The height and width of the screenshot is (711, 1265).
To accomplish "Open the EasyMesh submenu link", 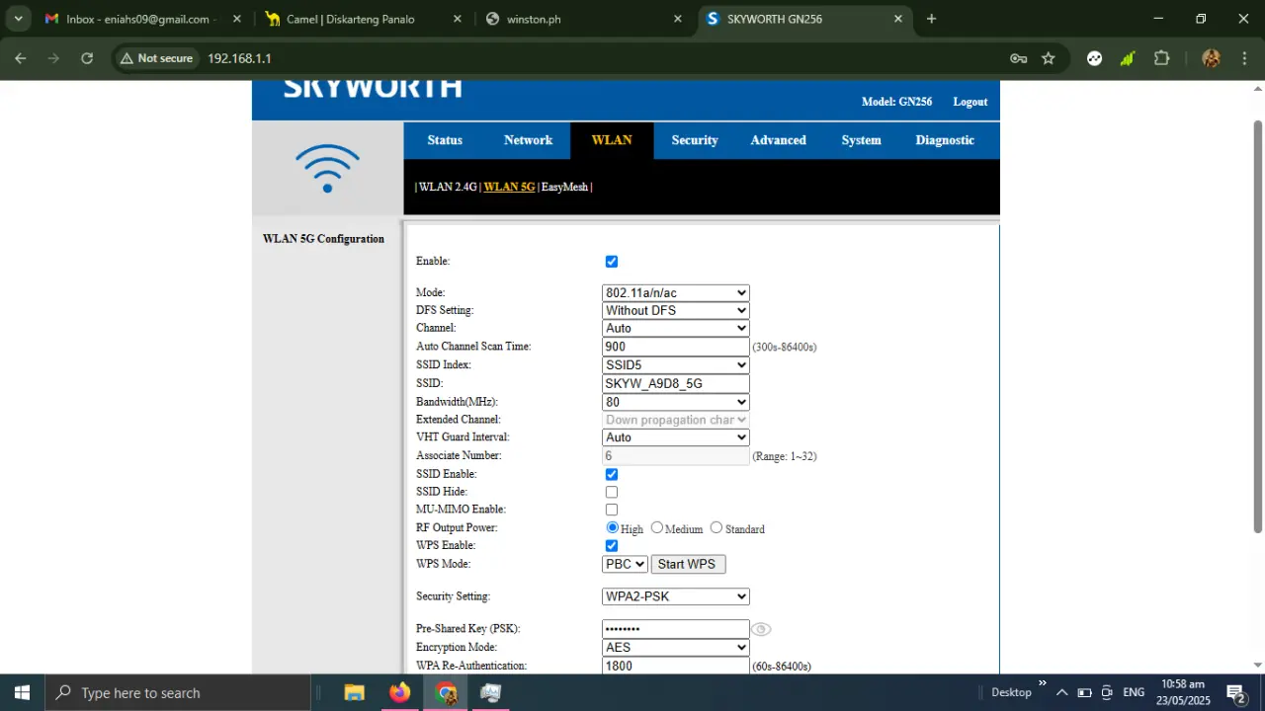I will 564,187.
